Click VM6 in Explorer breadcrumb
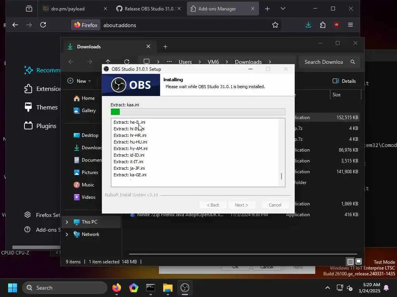 213,62
